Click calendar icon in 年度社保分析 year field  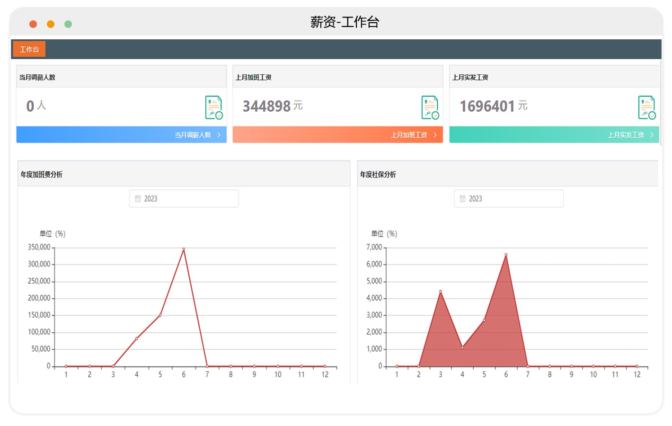463,199
